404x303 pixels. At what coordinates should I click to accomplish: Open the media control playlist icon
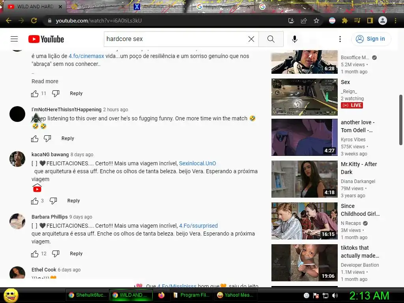[357, 21]
